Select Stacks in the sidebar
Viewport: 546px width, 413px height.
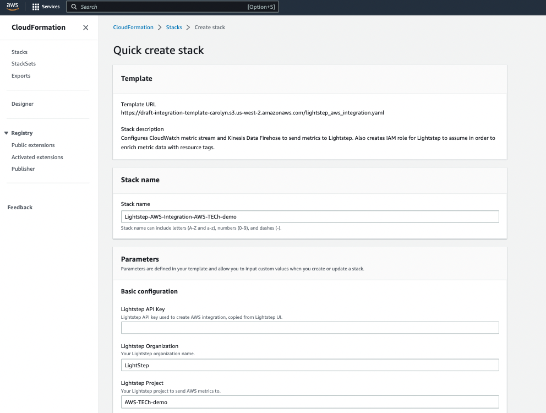19,52
